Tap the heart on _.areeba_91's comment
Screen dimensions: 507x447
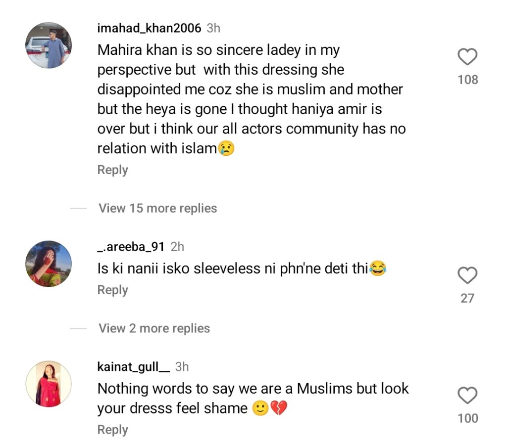click(x=467, y=276)
